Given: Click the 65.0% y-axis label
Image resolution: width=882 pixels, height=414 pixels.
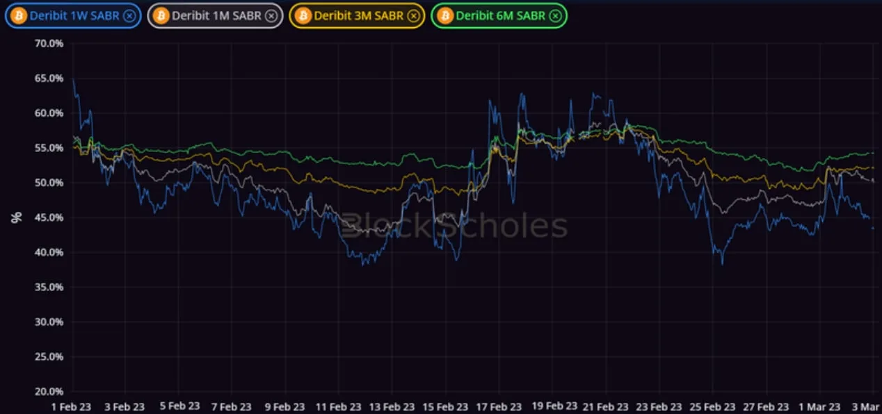Looking at the screenshot, I should coord(49,78).
